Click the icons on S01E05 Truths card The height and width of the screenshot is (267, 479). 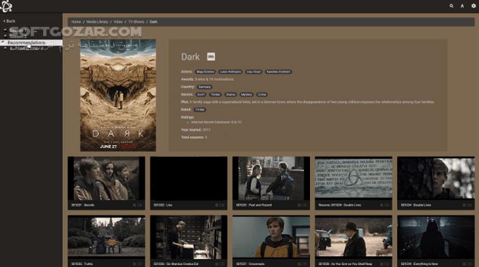[x=138, y=264]
